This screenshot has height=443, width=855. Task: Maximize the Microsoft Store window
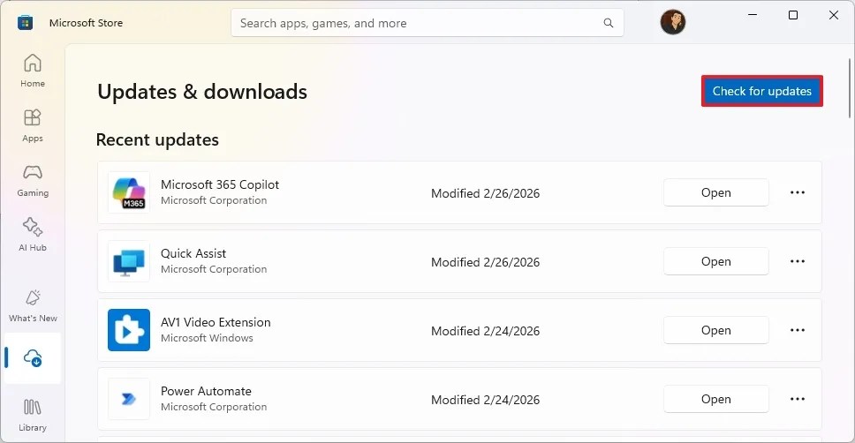click(793, 15)
